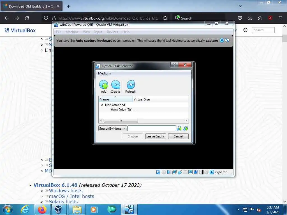Click the optical drive status bar icon

[164, 172]
